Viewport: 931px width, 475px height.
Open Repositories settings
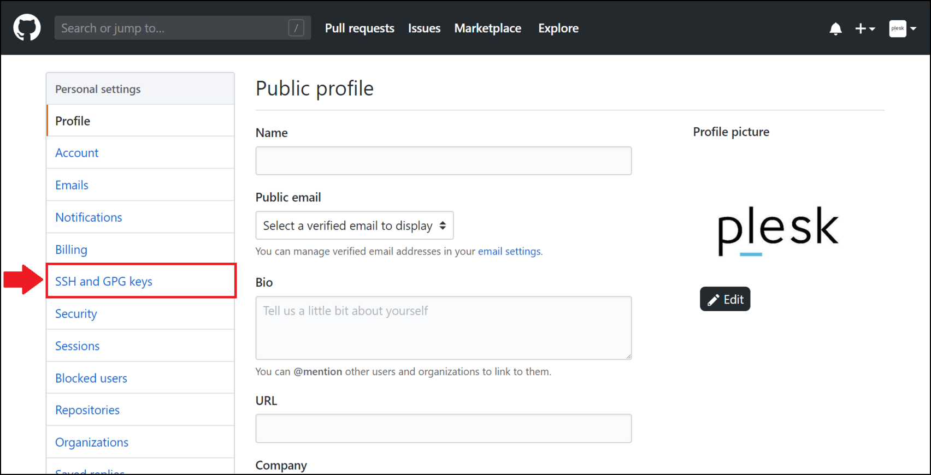141,410
